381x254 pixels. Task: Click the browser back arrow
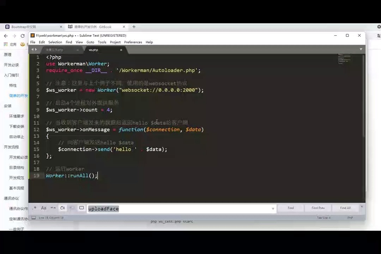(x=6, y=36)
